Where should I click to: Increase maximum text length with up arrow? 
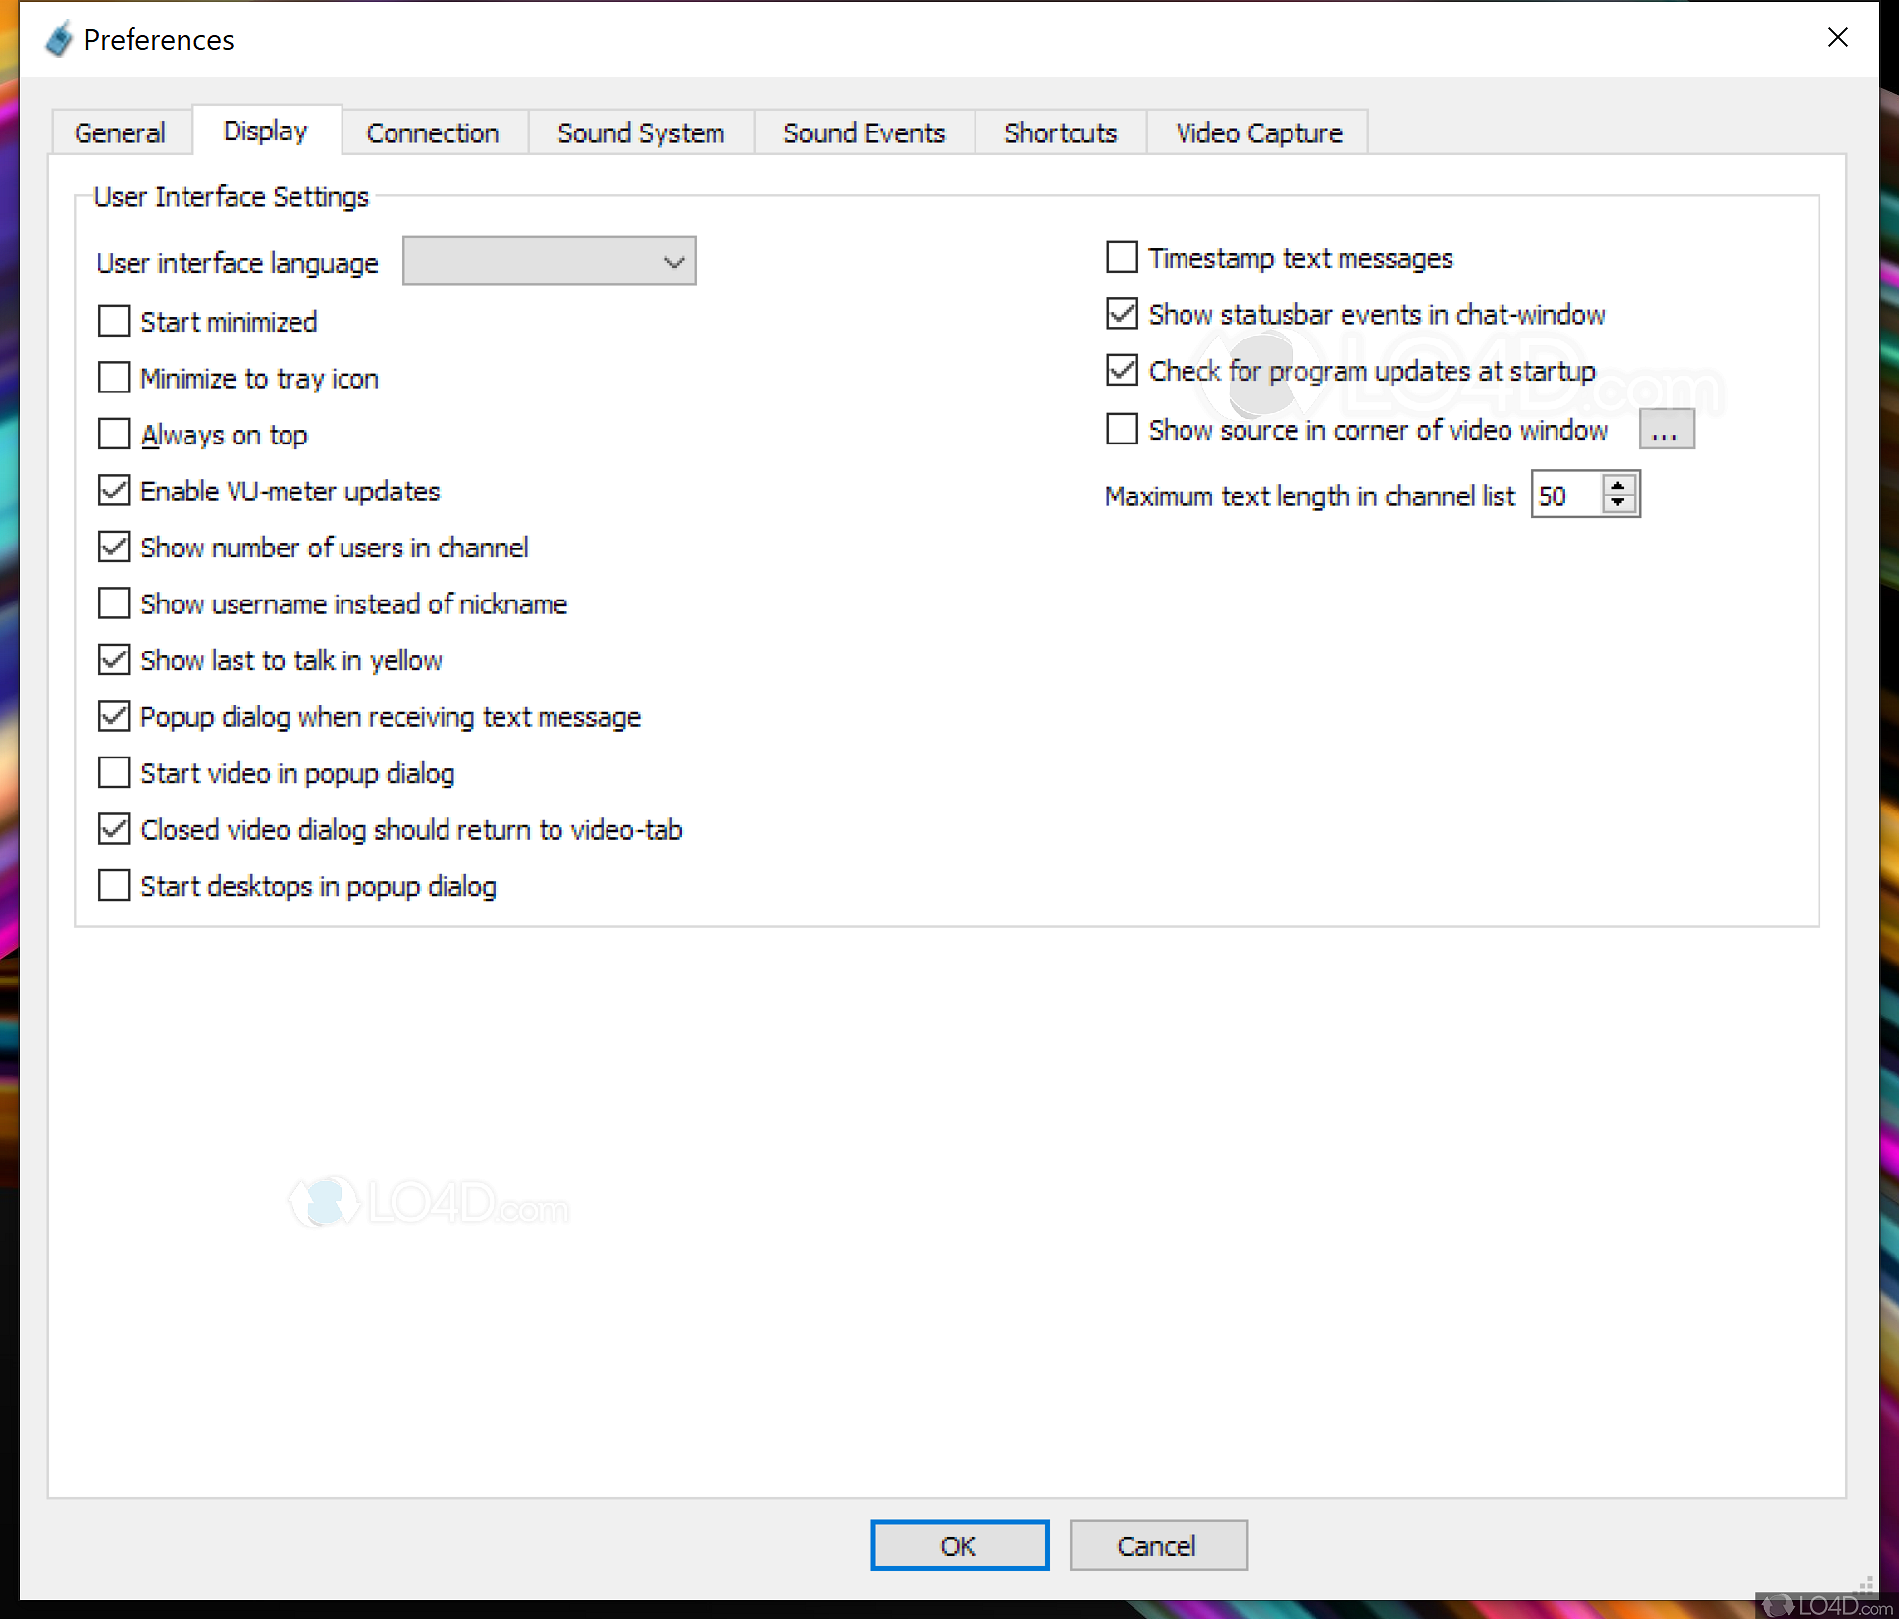[x=1618, y=485]
